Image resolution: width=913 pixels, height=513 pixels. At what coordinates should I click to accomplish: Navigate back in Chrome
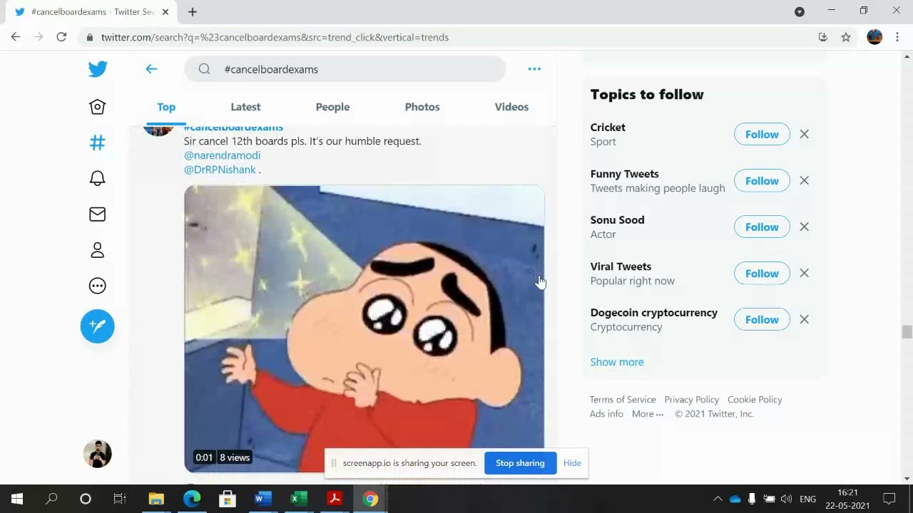[x=16, y=37]
